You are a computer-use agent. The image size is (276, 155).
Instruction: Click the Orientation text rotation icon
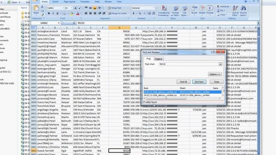pyautogui.click(x=100, y=8)
